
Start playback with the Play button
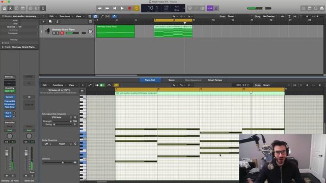click(x=122, y=8)
